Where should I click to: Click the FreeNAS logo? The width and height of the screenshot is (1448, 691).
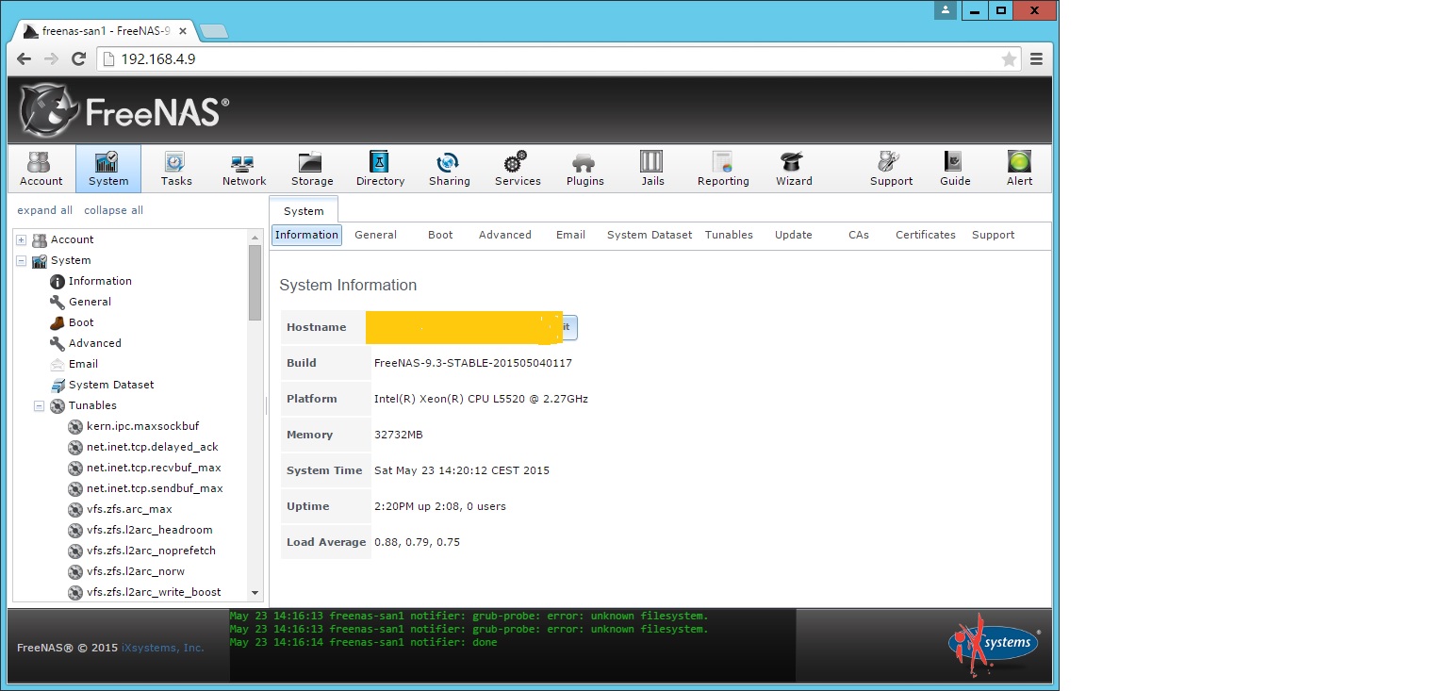point(123,110)
